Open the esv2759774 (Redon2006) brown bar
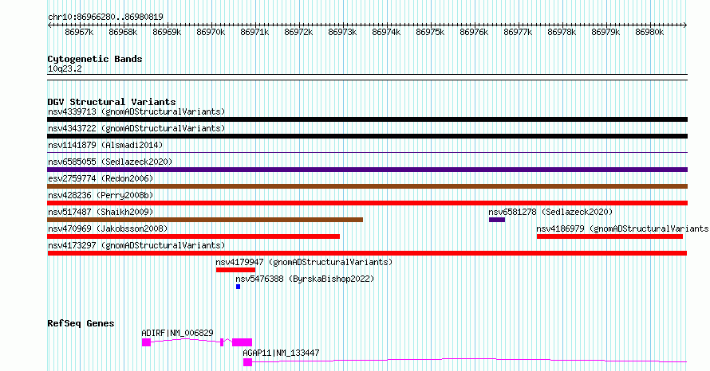 (367, 186)
